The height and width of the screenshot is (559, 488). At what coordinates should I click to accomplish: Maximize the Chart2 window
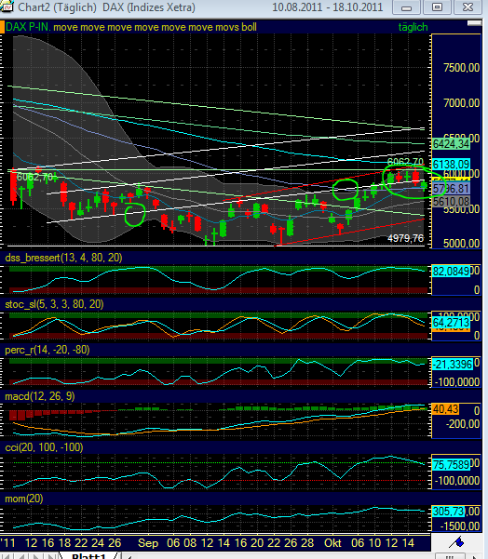pyautogui.click(x=437, y=7)
